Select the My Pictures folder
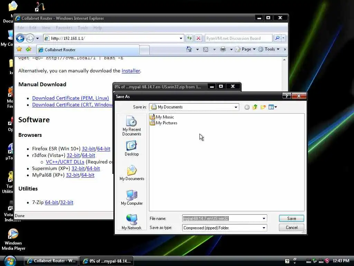The image size is (354, 266). click(164, 123)
